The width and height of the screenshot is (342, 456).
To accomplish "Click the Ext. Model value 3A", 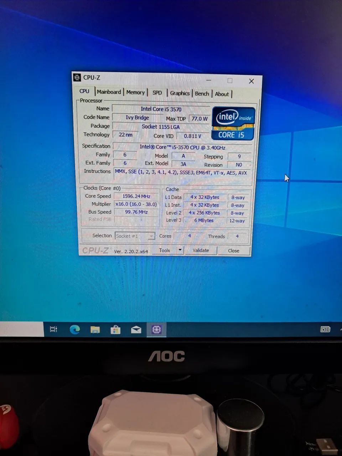I will coord(183,164).
